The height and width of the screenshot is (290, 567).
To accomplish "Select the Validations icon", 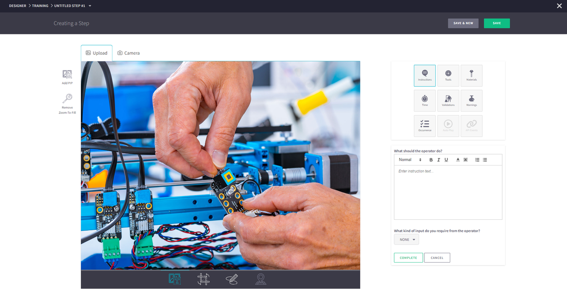I will click(x=448, y=100).
